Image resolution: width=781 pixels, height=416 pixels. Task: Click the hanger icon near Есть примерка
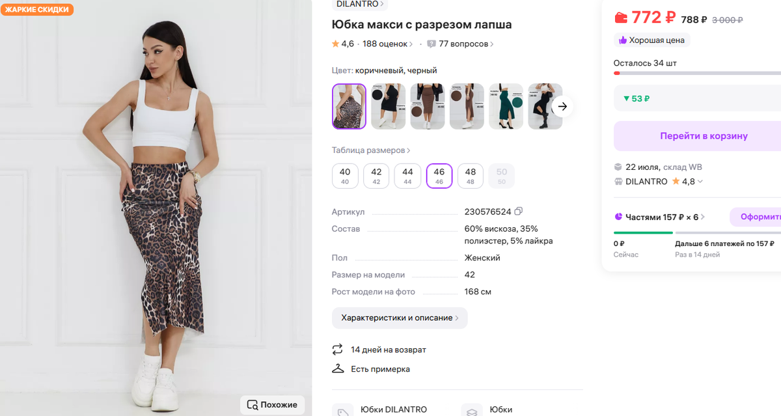coord(338,368)
